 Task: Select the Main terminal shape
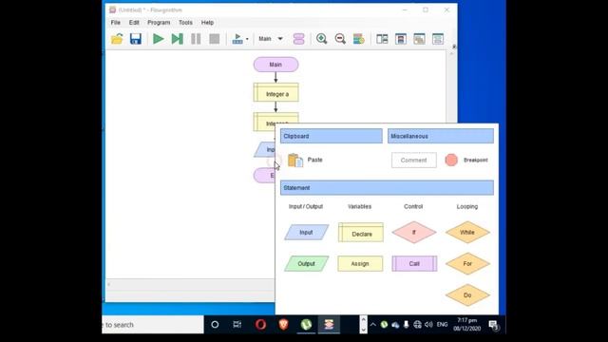tap(275, 65)
